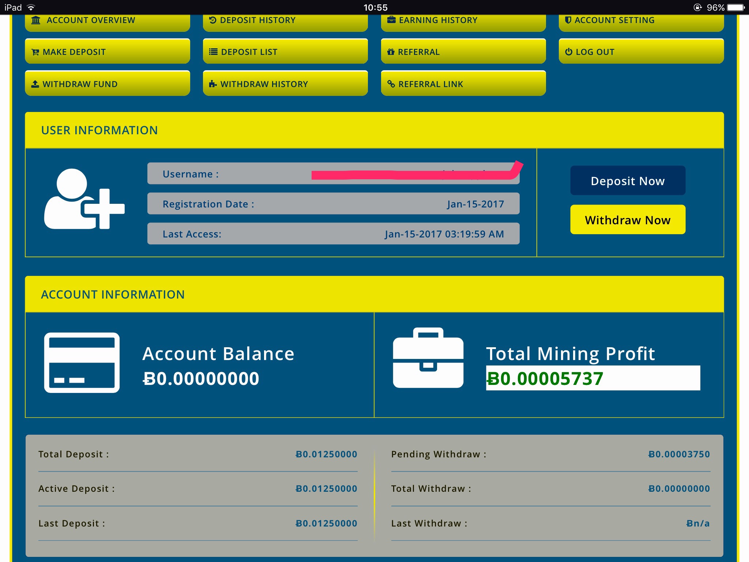Select the Total Mining Profit amount field

coord(592,378)
